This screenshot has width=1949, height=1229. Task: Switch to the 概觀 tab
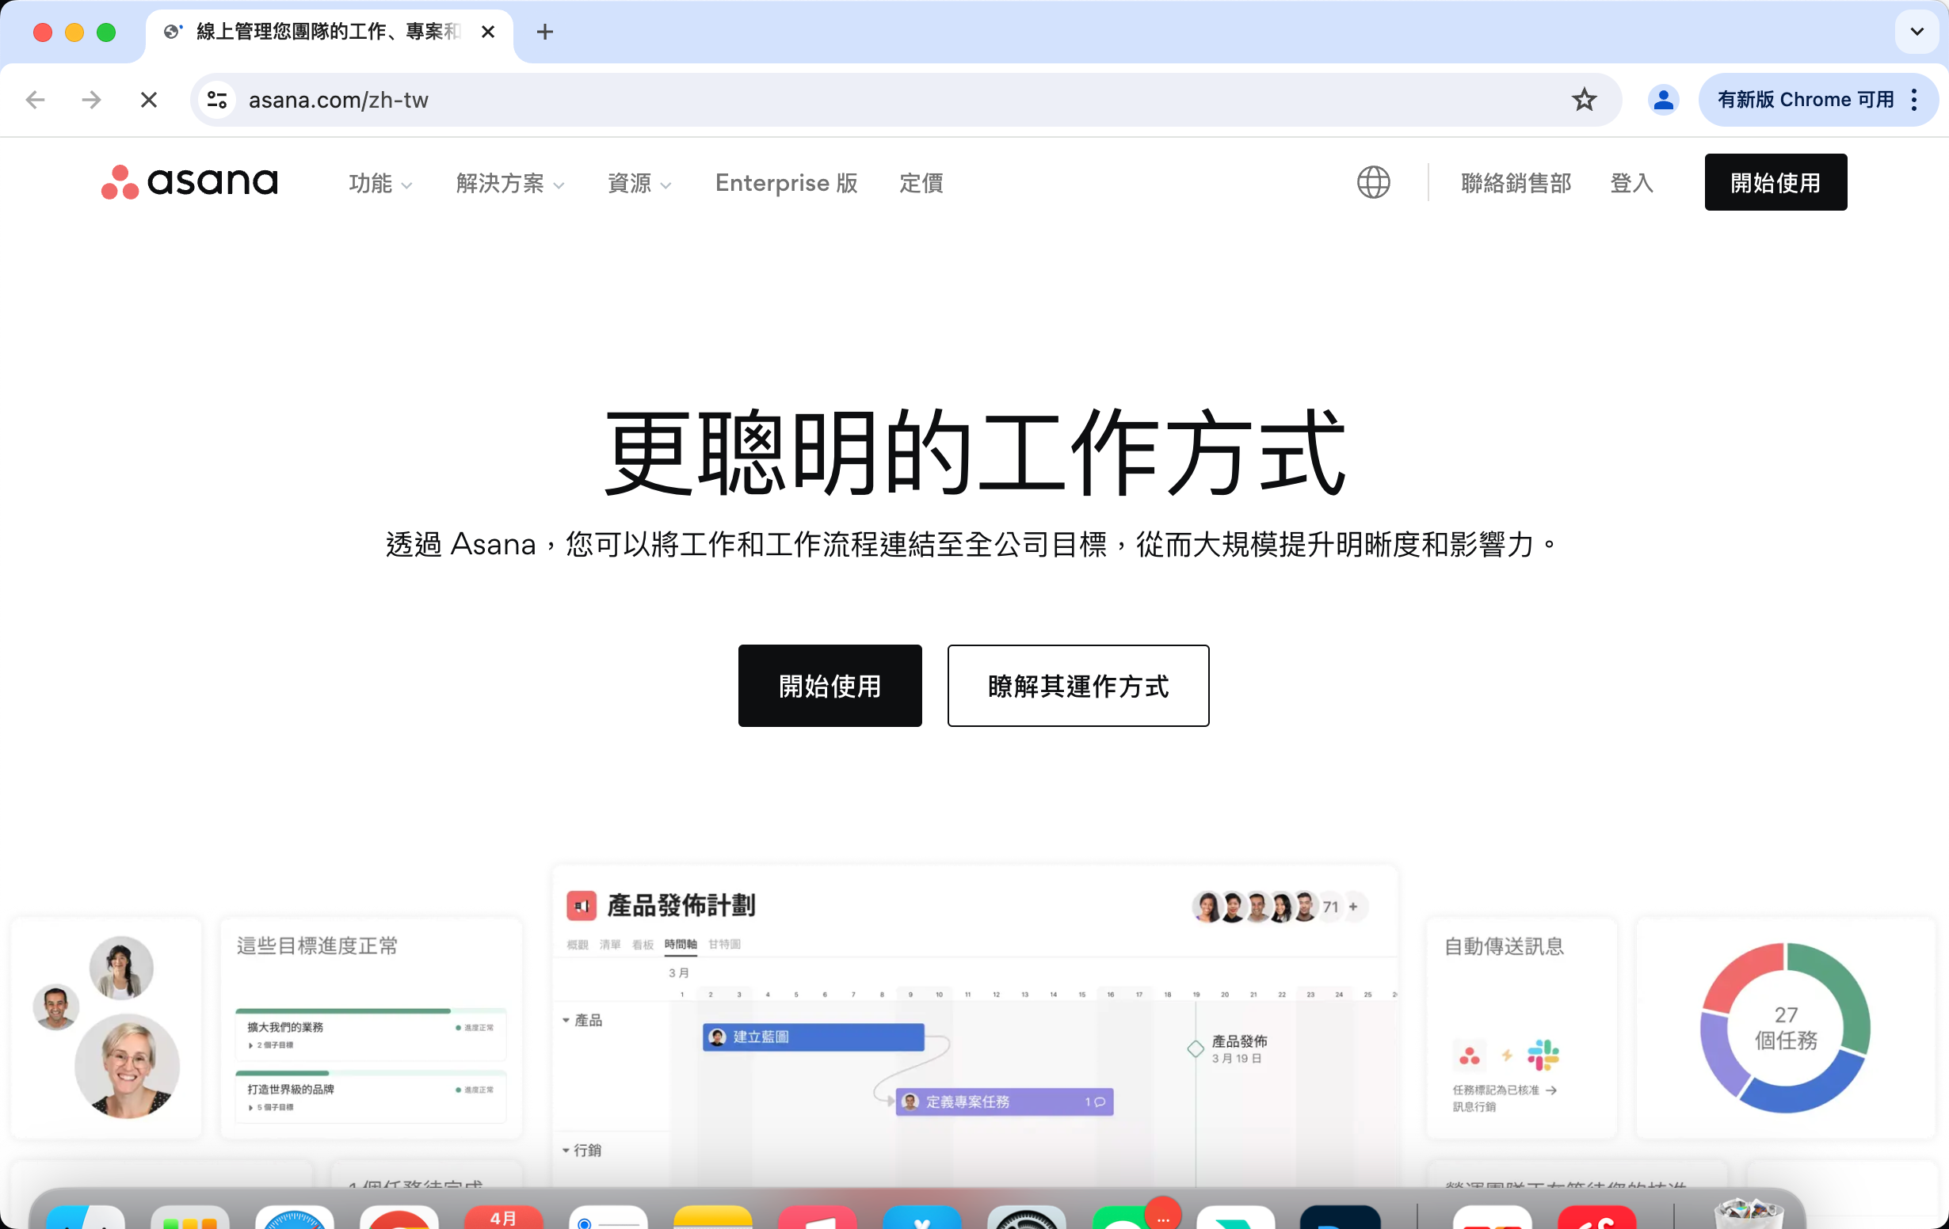tap(578, 944)
